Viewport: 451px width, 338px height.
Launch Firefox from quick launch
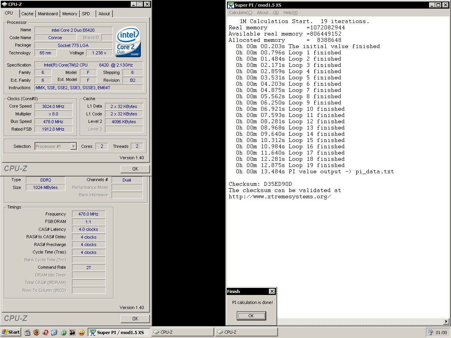tap(36, 333)
